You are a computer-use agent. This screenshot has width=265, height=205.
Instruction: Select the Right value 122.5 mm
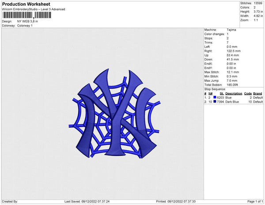tap(234, 51)
